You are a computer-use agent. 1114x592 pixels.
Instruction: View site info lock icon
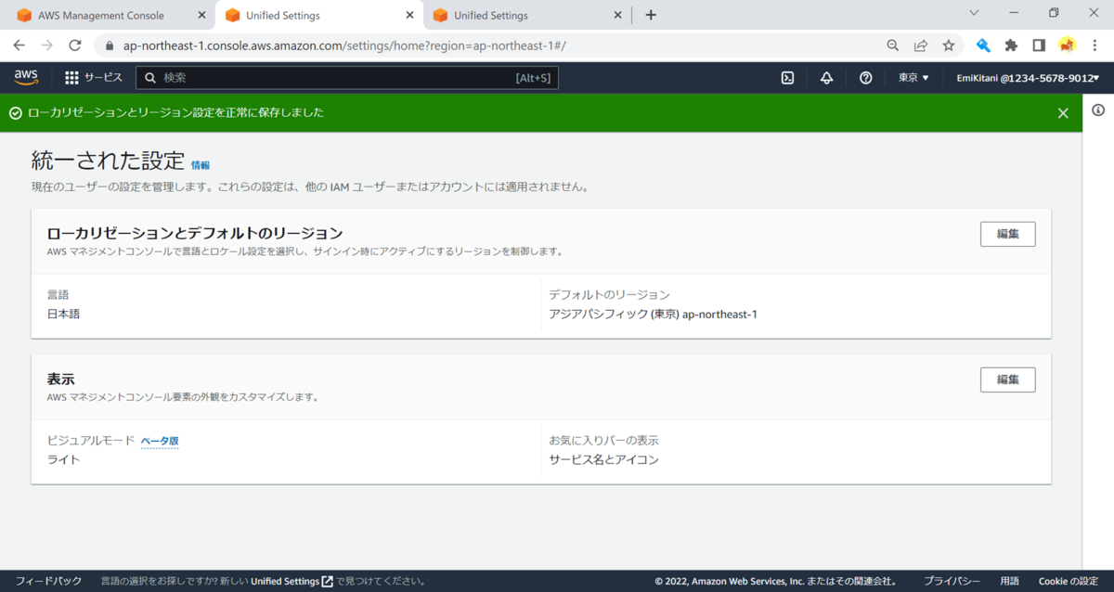pyautogui.click(x=110, y=45)
